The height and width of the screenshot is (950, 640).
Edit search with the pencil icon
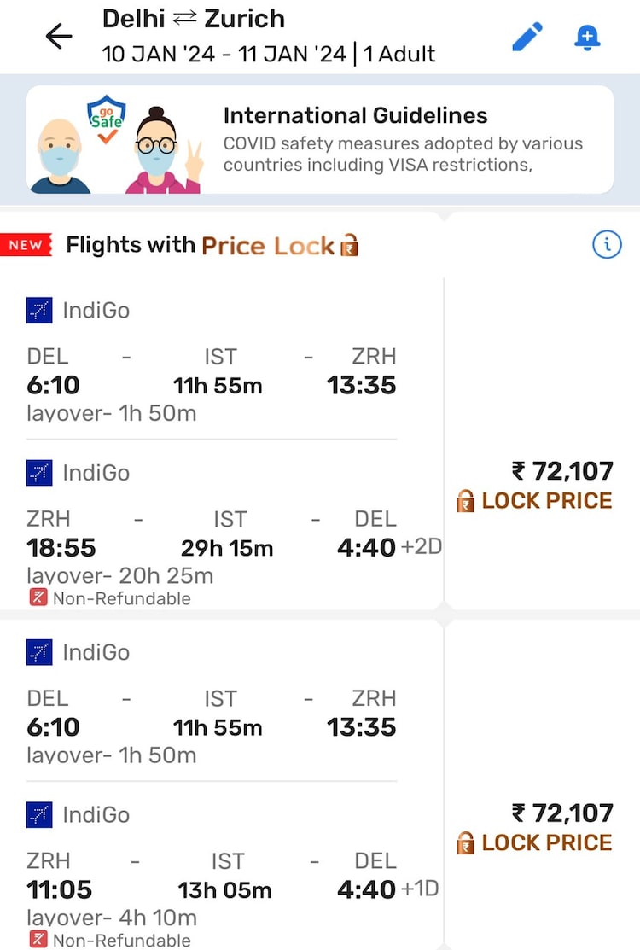pos(527,37)
